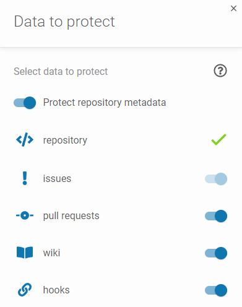This screenshot has width=242, height=307.
Task: Click the hooks chain link icon
Action: tap(25, 290)
